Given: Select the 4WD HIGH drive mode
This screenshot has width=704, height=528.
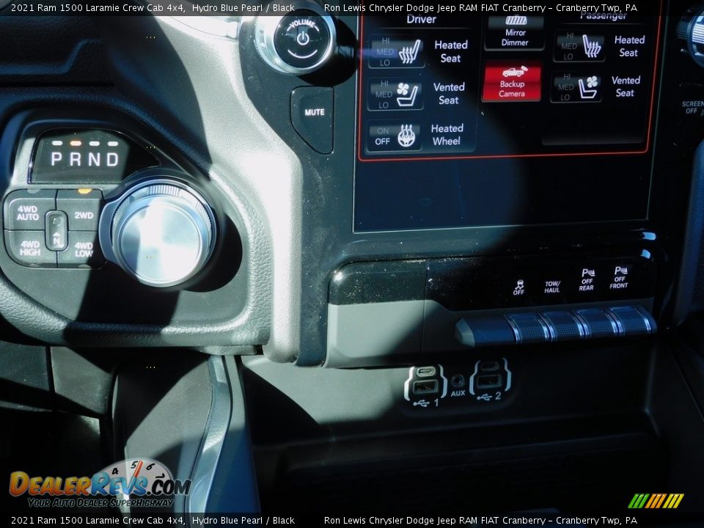Looking at the screenshot, I should click(x=29, y=249).
